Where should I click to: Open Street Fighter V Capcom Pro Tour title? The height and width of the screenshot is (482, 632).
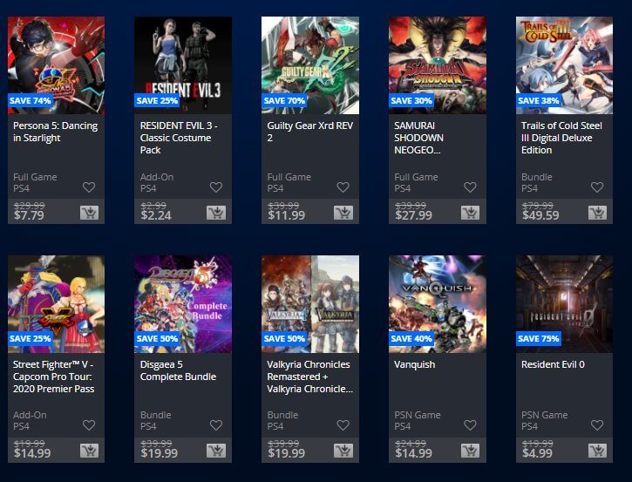pos(53,377)
